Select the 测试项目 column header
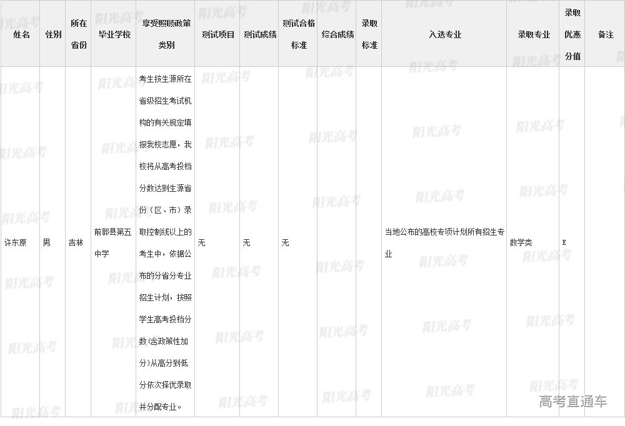This screenshot has height=426, width=625. click(218, 34)
